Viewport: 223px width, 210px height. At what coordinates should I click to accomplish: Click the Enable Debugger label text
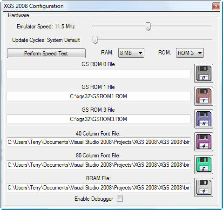[x=94, y=199]
